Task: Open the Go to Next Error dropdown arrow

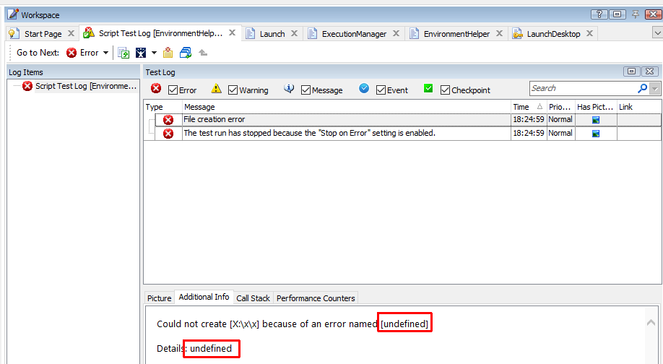Action: coord(105,53)
